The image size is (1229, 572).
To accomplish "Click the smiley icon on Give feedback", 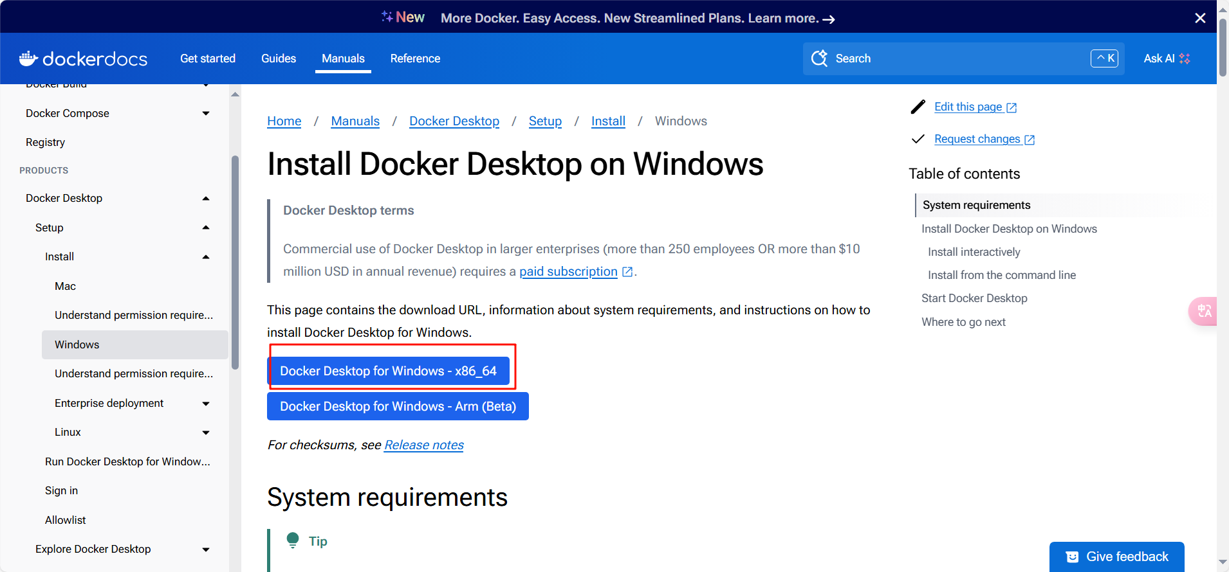I will click(1072, 557).
